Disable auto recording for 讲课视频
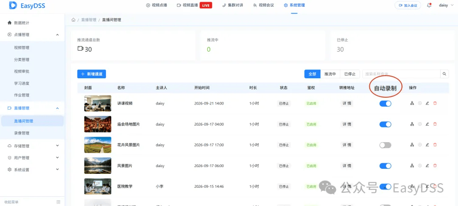Screen dimensions: 458x206 coord(385,104)
